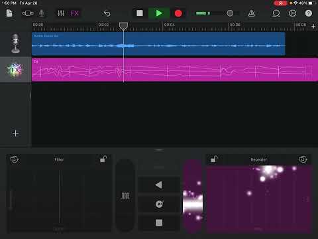Select the Audio Recorder microphone track header
The height and width of the screenshot is (239, 318).
[15, 44]
